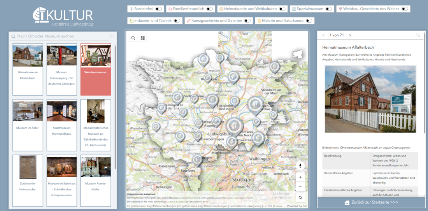Select the Weinbaumuseum card
Screen dimensions: 428x211
tap(96, 69)
